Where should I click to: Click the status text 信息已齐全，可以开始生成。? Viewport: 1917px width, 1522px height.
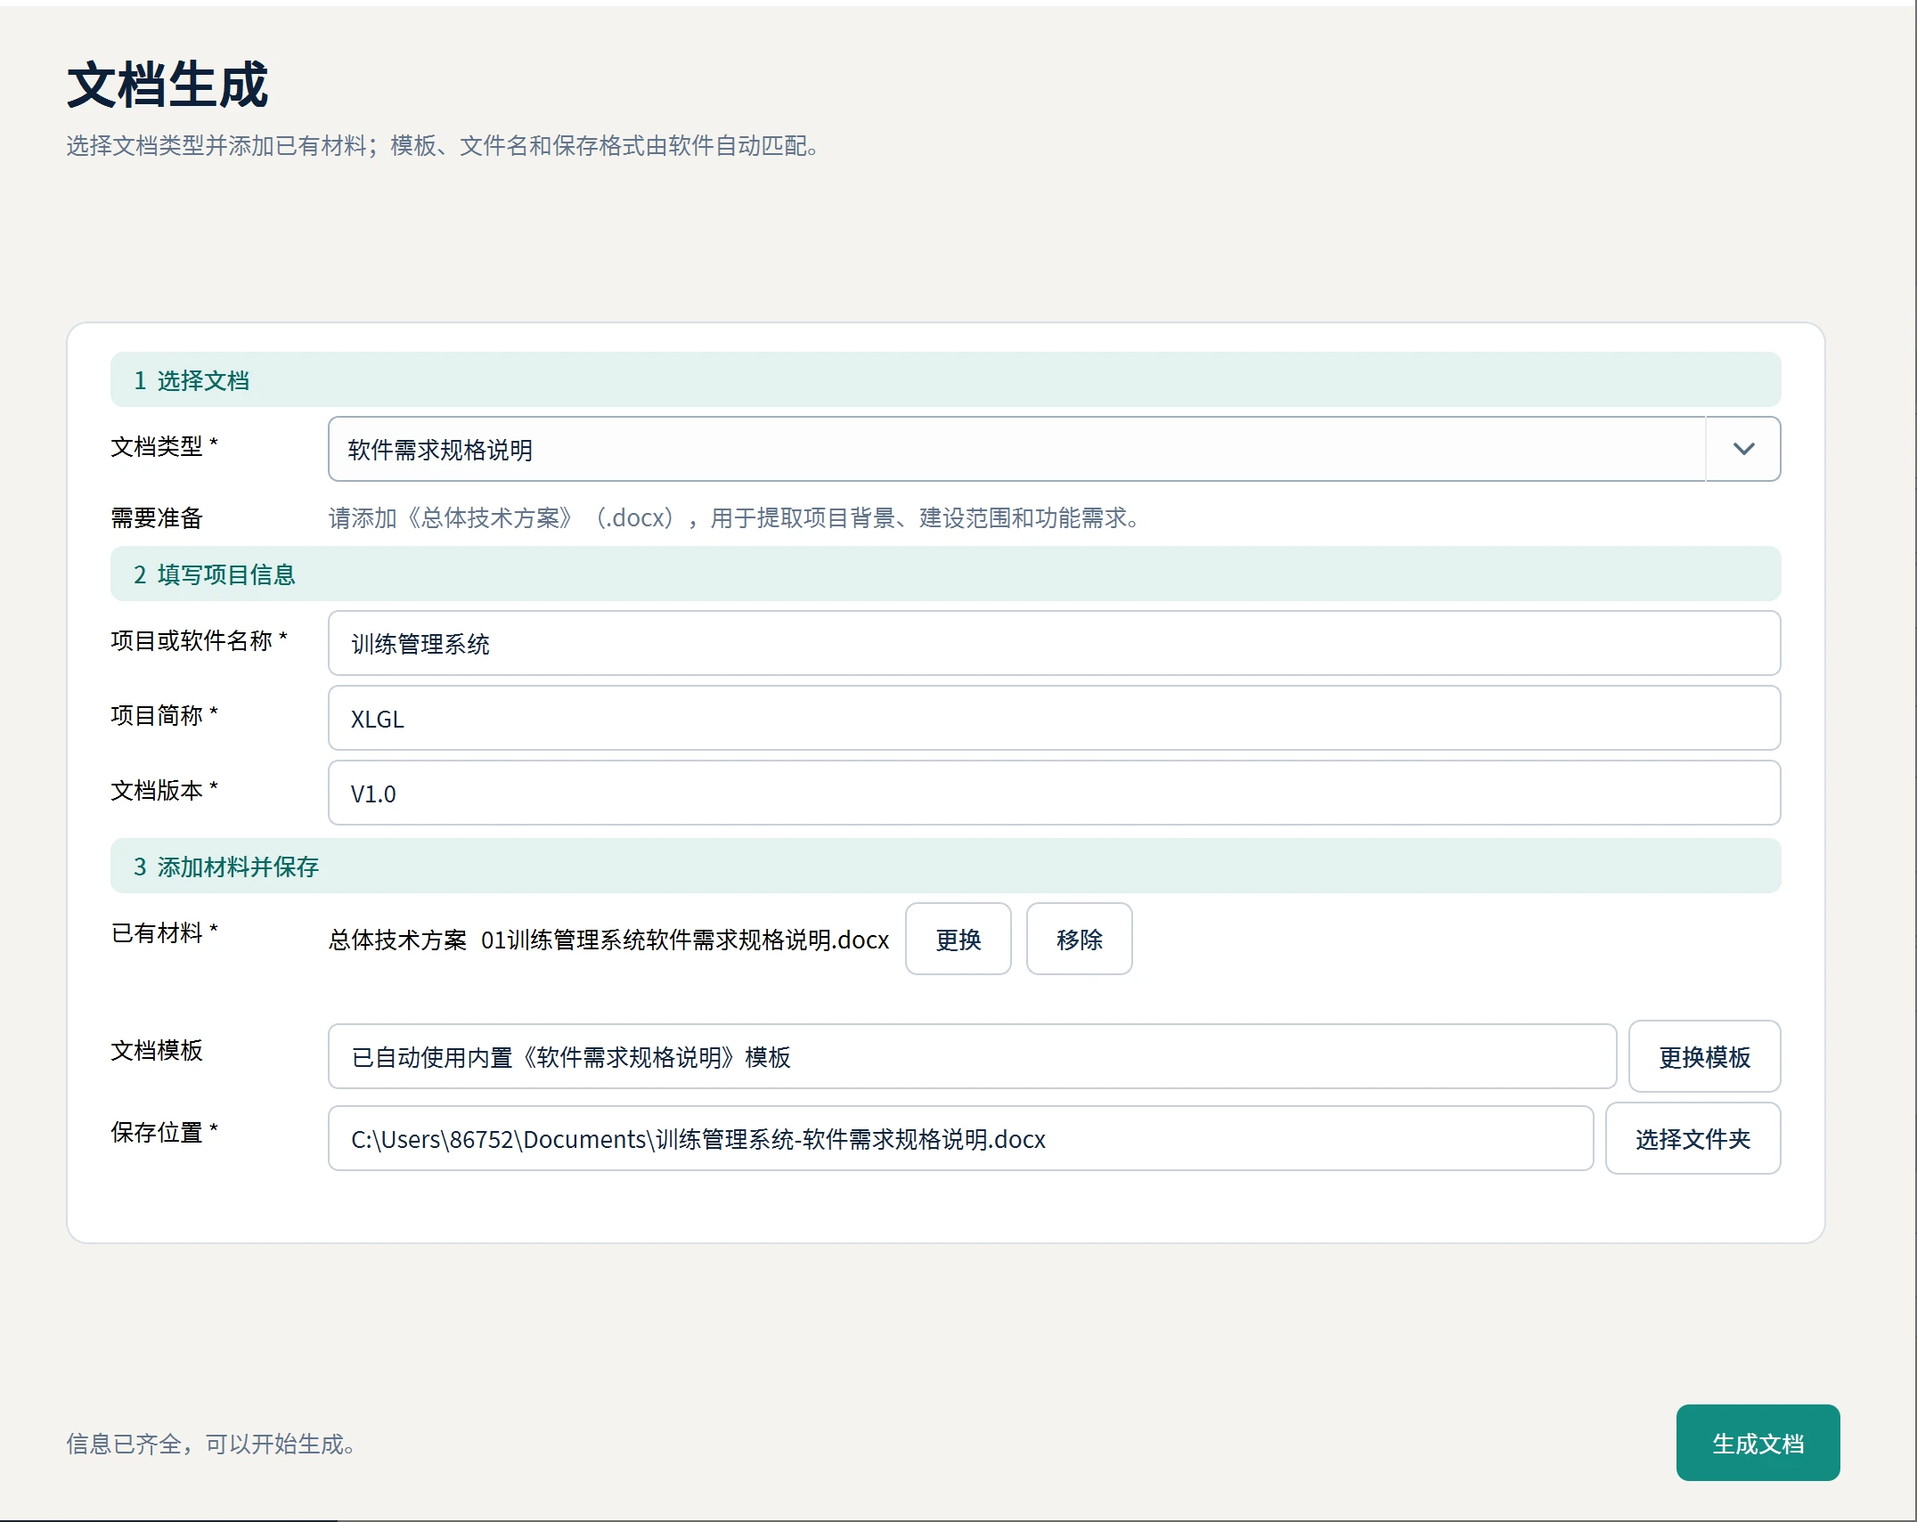pos(211,1444)
